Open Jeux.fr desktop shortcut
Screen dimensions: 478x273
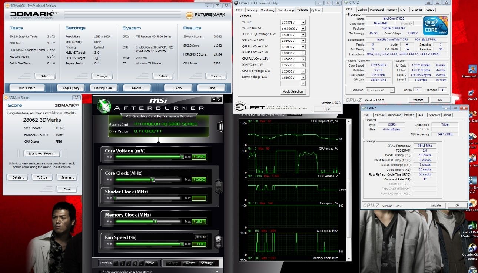coord(472,95)
